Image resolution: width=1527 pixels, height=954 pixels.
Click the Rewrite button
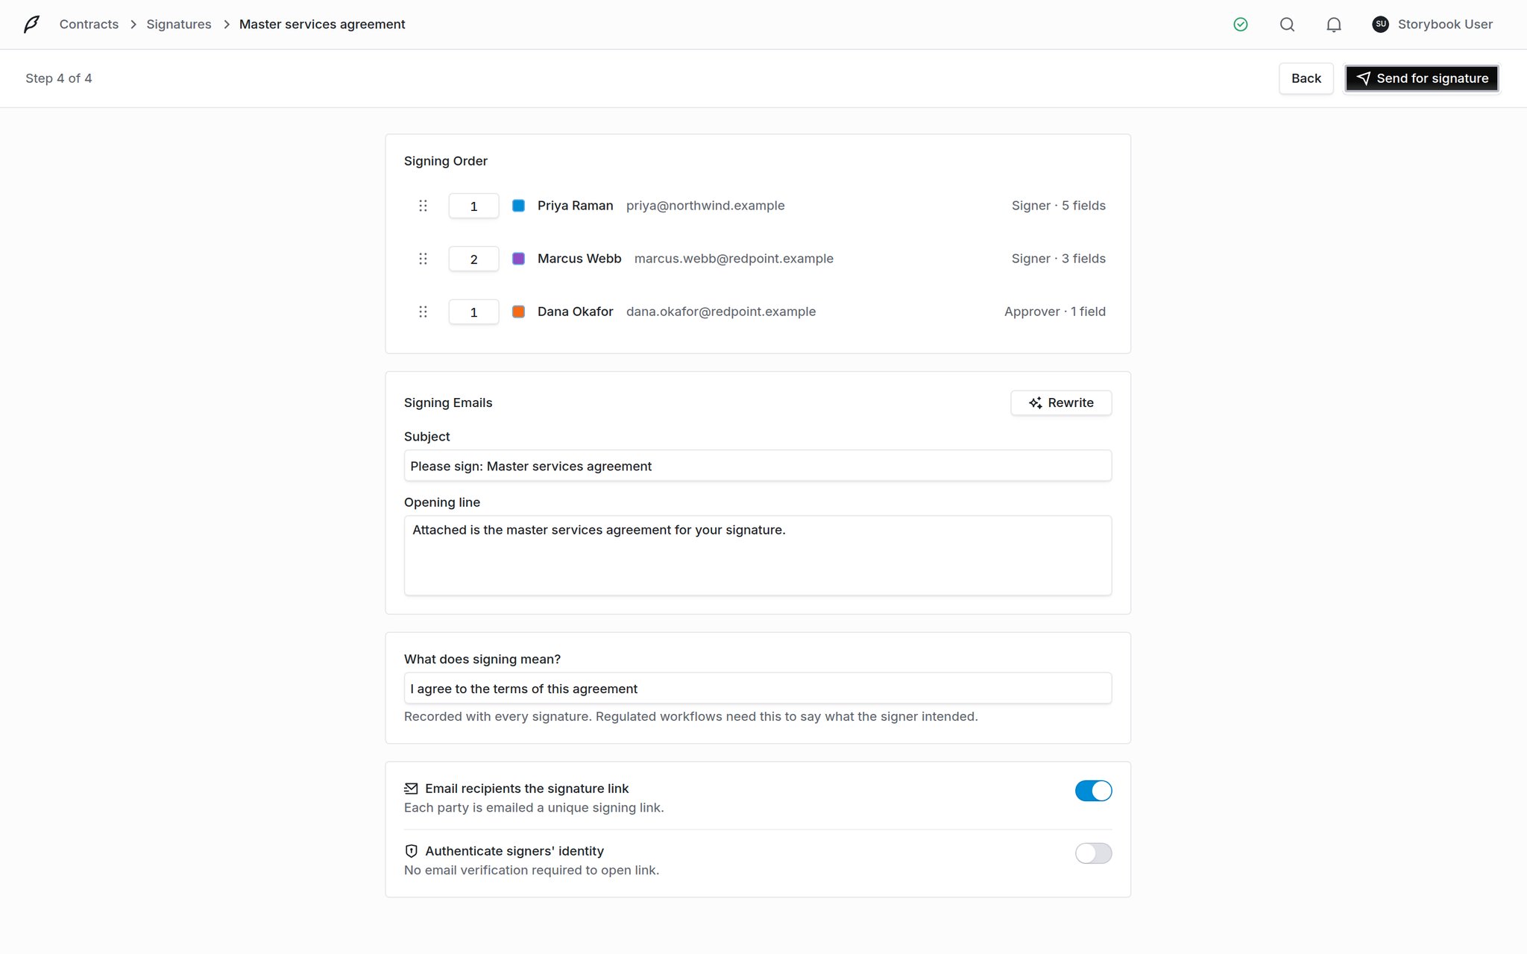click(x=1061, y=402)
